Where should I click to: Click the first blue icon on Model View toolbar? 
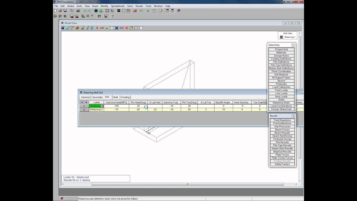click(x=63, y=28)
